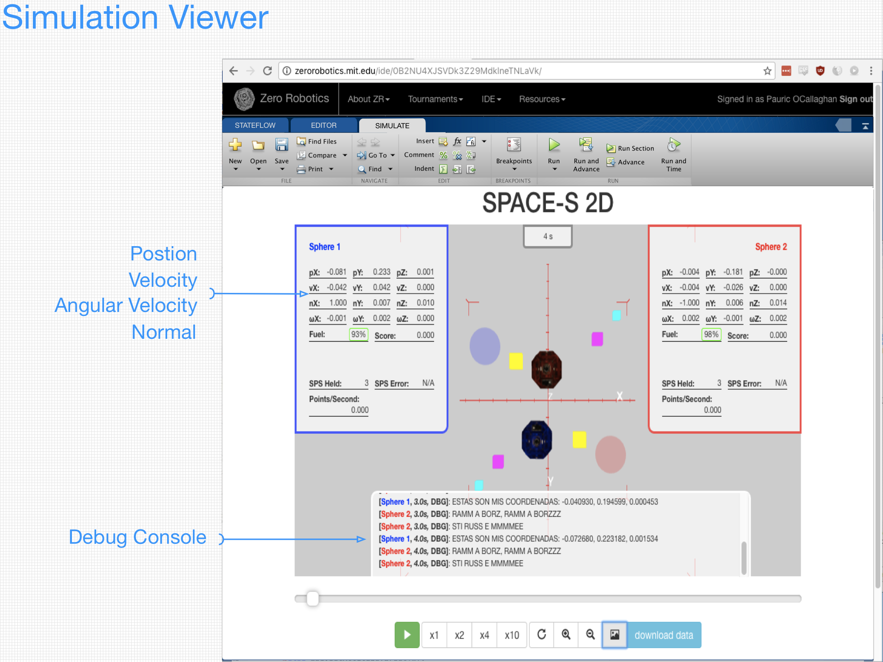Click the green play simulation button
883x662 pixels.
point(406,635)
